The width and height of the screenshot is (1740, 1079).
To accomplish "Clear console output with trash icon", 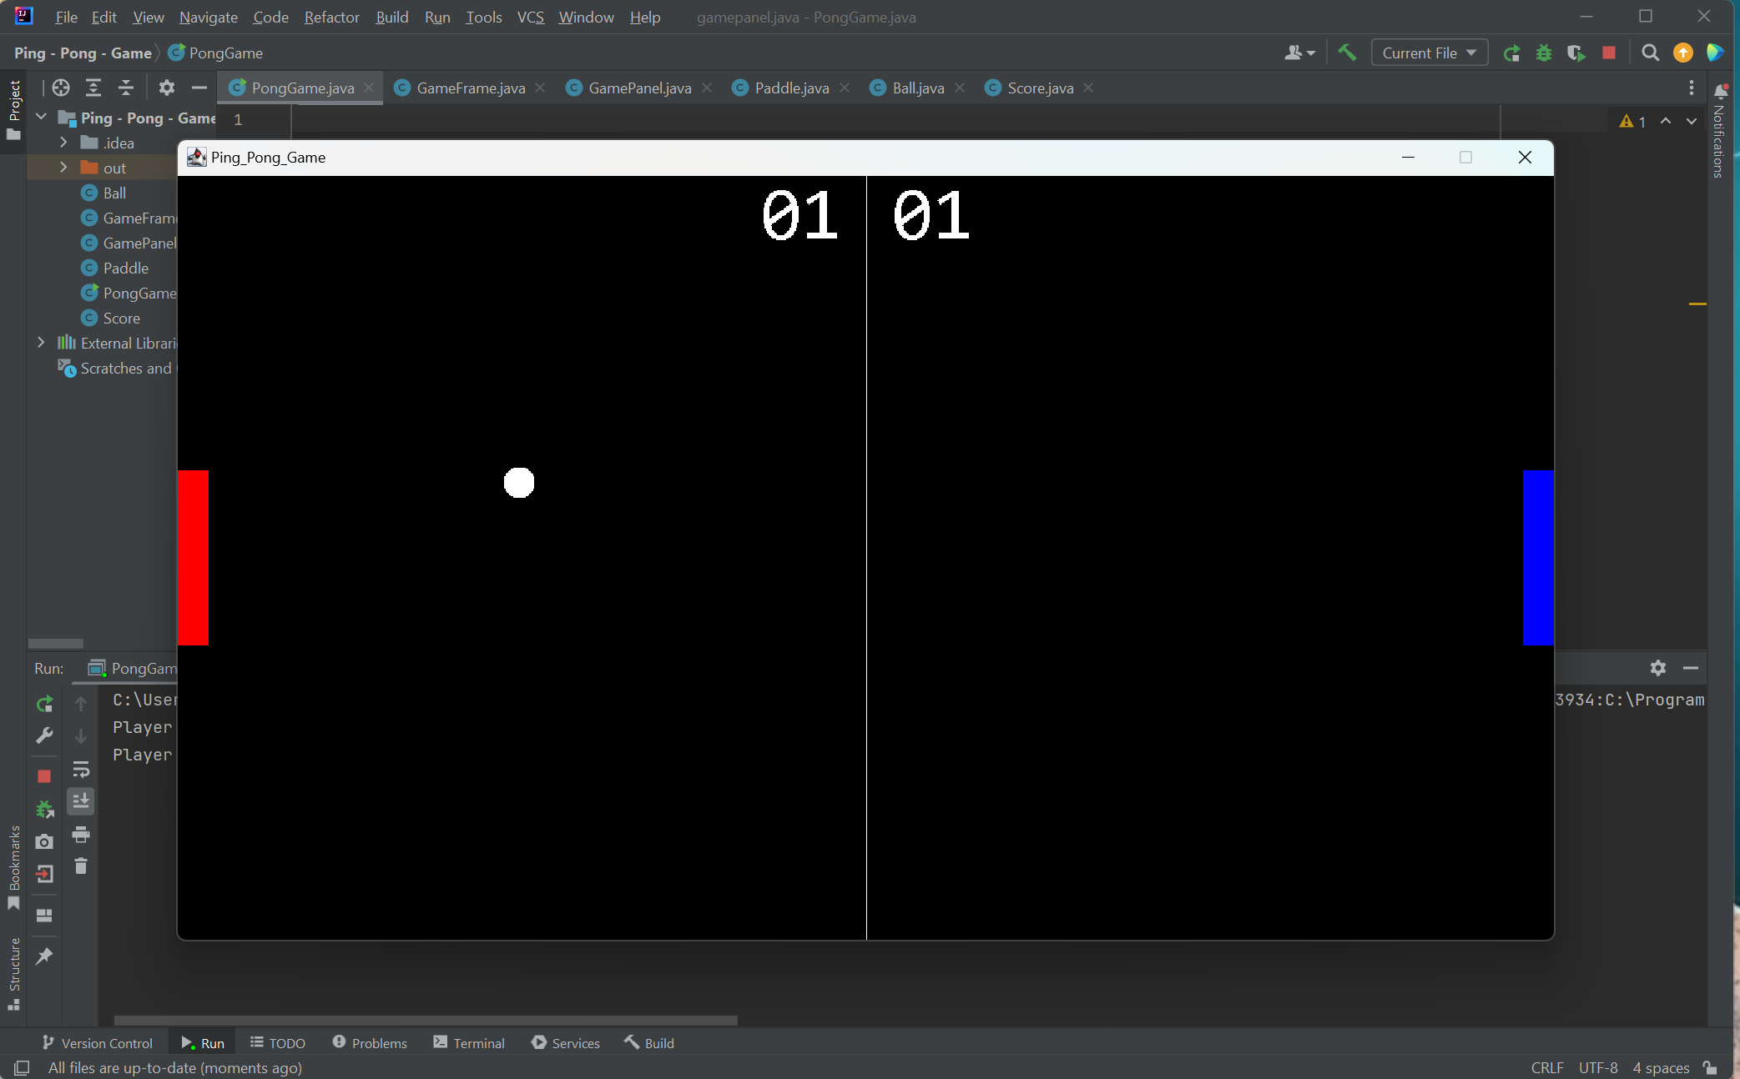I will tap(81, 866).
